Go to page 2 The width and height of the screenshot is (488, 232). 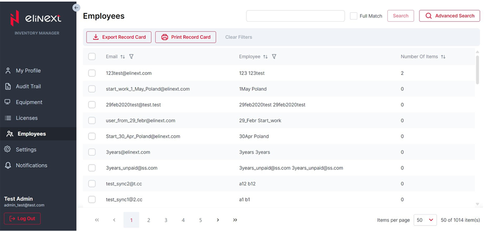pyautogui.click(x=149, y=220)
